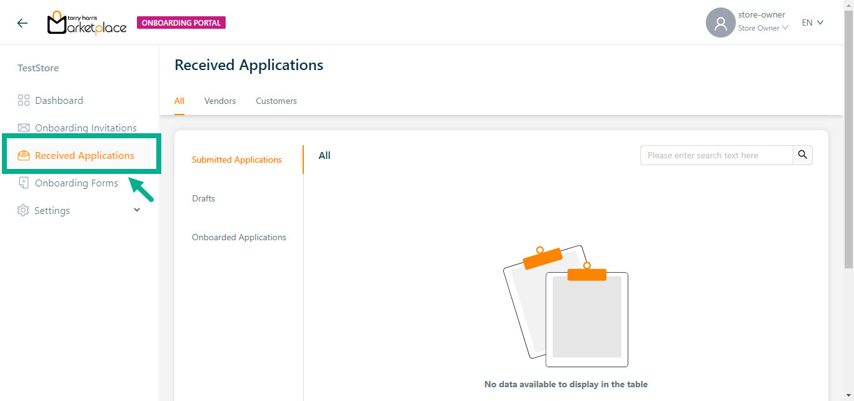Click the search text input field

point(716,155)
